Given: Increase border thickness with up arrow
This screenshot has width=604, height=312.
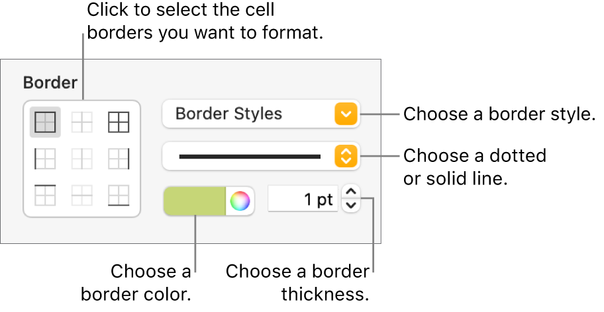Looking at the screenshot, I should [351, 193].
